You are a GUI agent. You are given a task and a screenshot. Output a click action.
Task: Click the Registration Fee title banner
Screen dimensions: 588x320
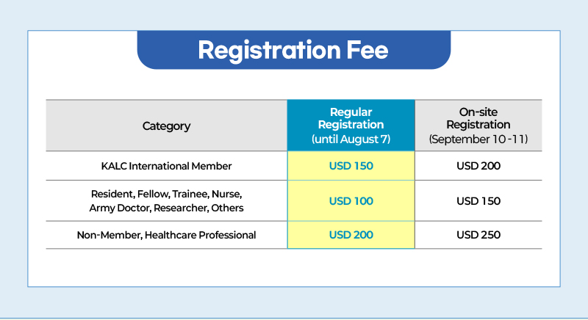293,50
